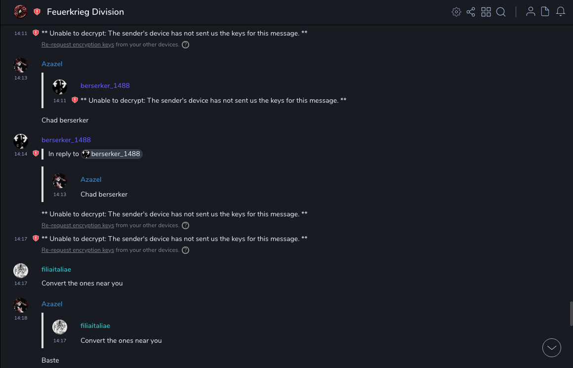Click the vertical scrollbar thumb on the right
This screenshot has height=368, width=573.
point(571,313)
